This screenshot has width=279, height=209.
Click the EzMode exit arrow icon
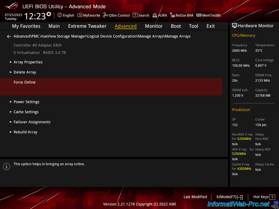tap(240, 197)
